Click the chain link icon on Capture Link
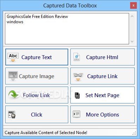 coord(78,77)
